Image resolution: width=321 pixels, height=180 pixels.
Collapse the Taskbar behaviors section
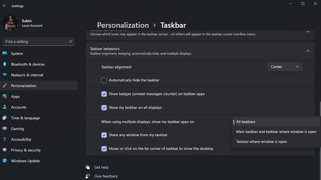308,51
